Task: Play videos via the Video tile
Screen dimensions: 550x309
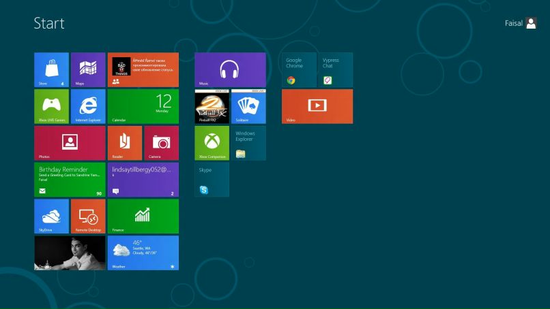Action: [317, 106]
